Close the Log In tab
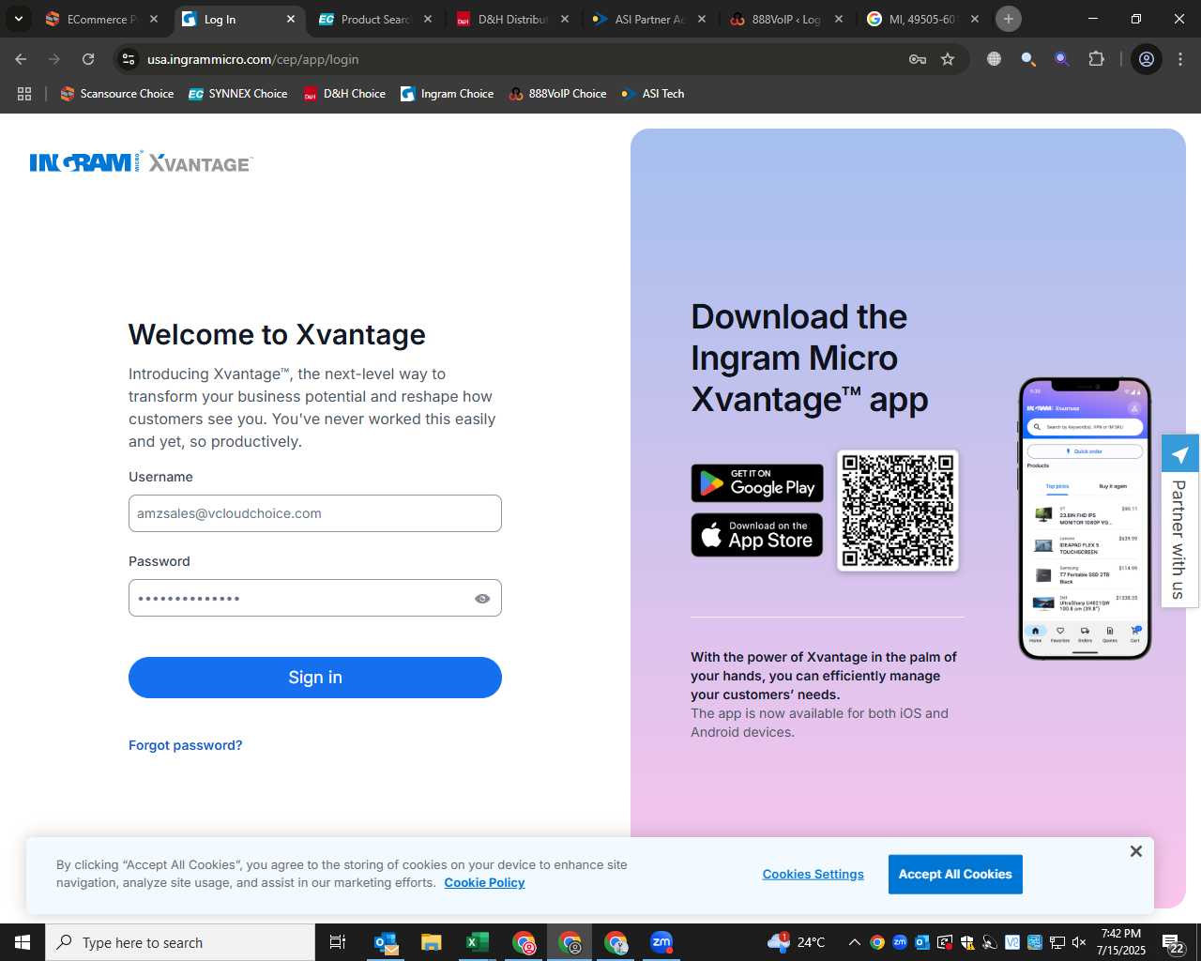The width and height of the screenshot is (1201, 961). click(291, 19)
